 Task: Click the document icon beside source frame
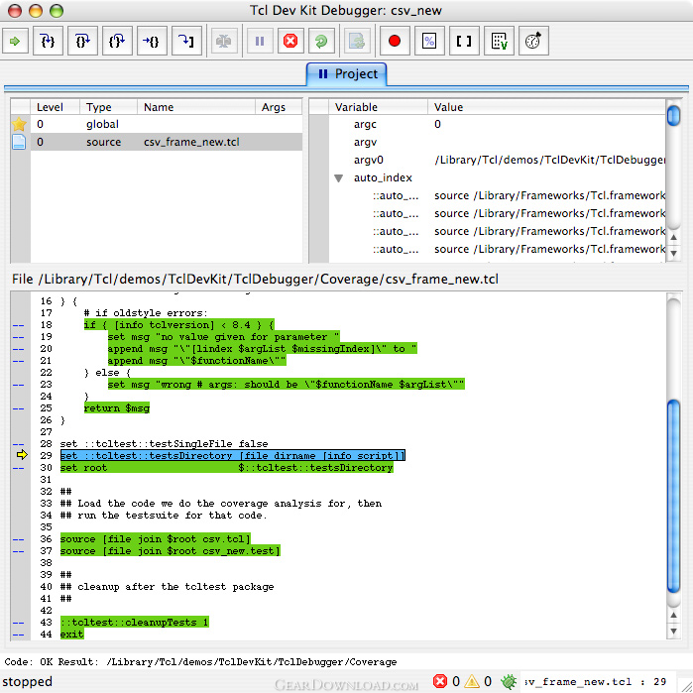coord(19,142)
